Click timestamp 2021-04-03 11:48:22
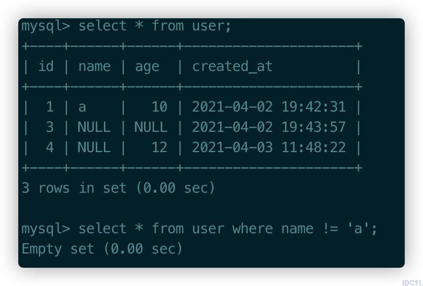 269,148
